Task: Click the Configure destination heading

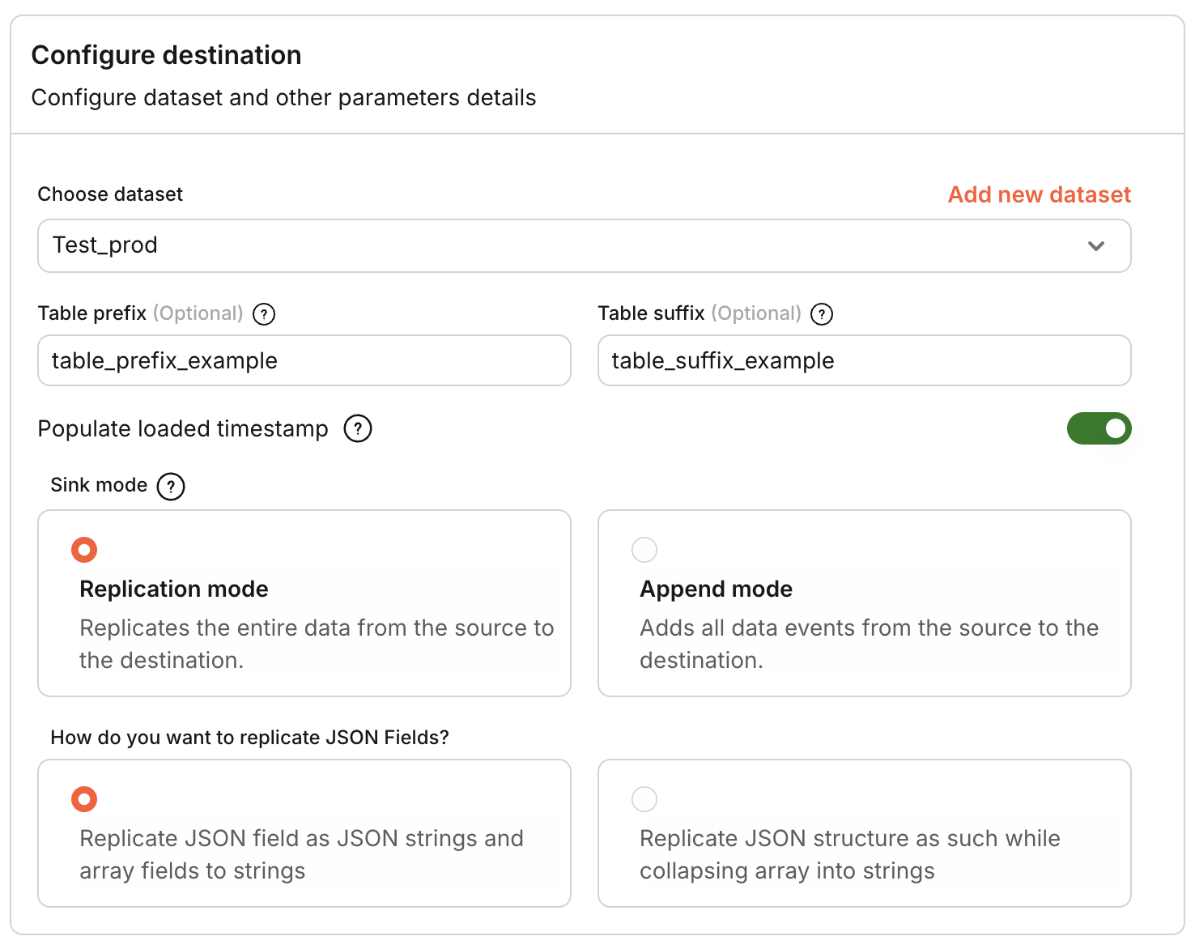Action: coord(166,55)
